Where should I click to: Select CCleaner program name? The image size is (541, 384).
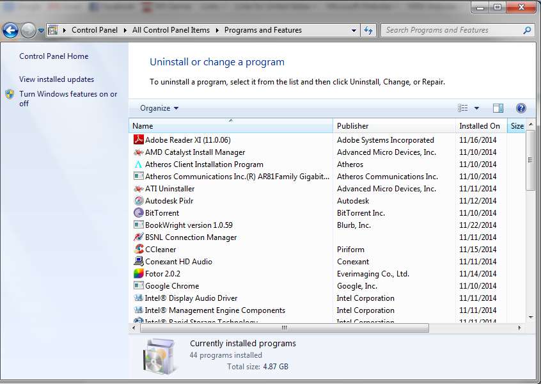point(161,250)
